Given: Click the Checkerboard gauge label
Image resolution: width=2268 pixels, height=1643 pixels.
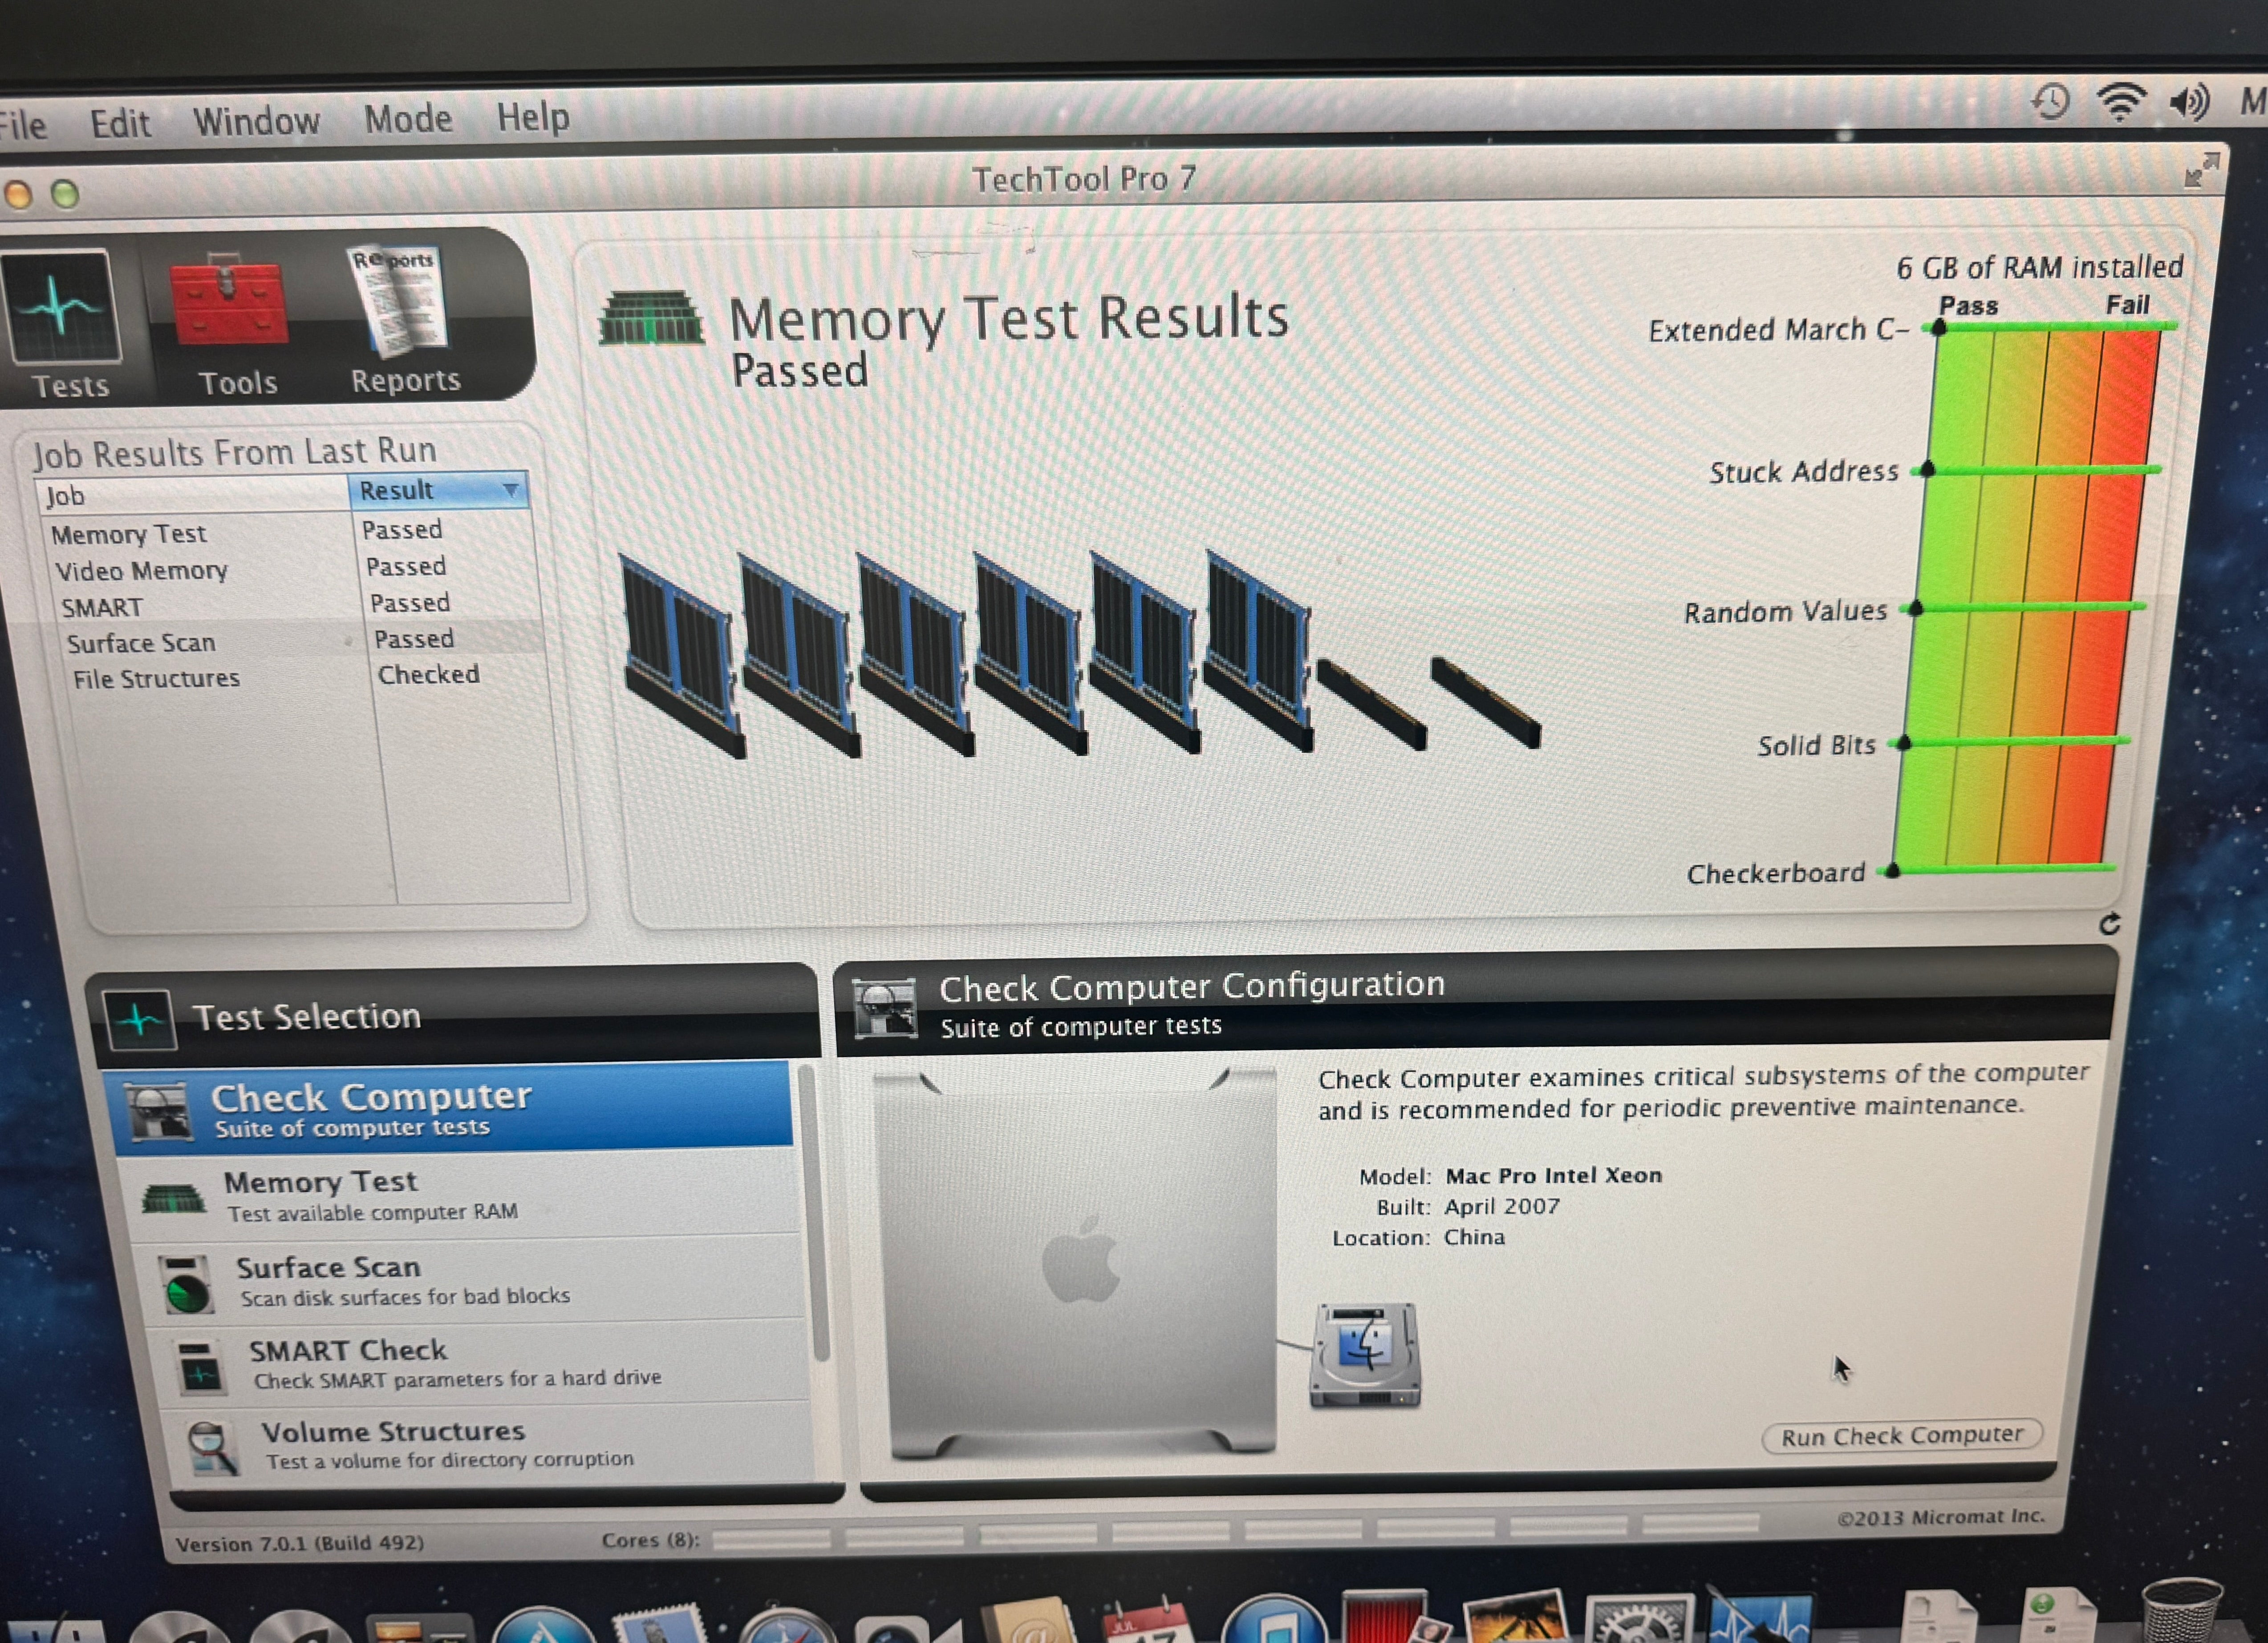Looking at the screenshot, I should [1776, 873].
